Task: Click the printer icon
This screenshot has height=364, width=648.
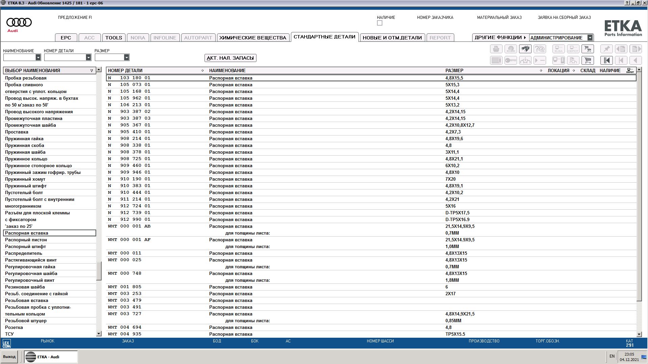Action: pos(496,49)
